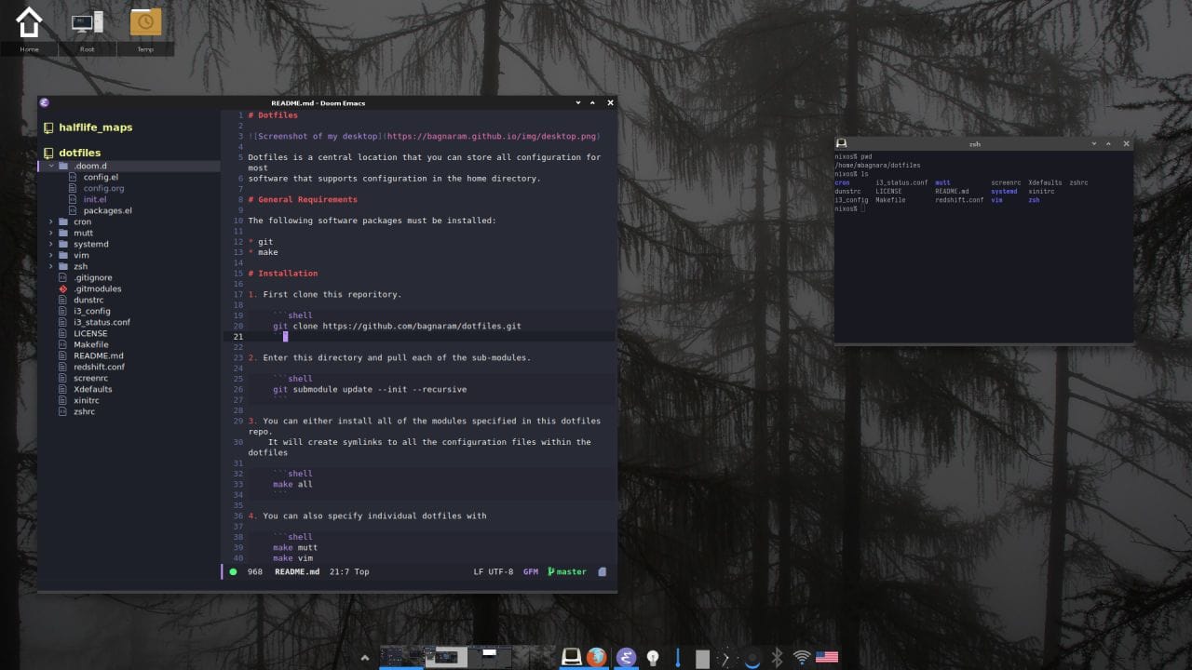Click the clipboard icon on the modeline right
1192x670 pixels.
[602, 571]
